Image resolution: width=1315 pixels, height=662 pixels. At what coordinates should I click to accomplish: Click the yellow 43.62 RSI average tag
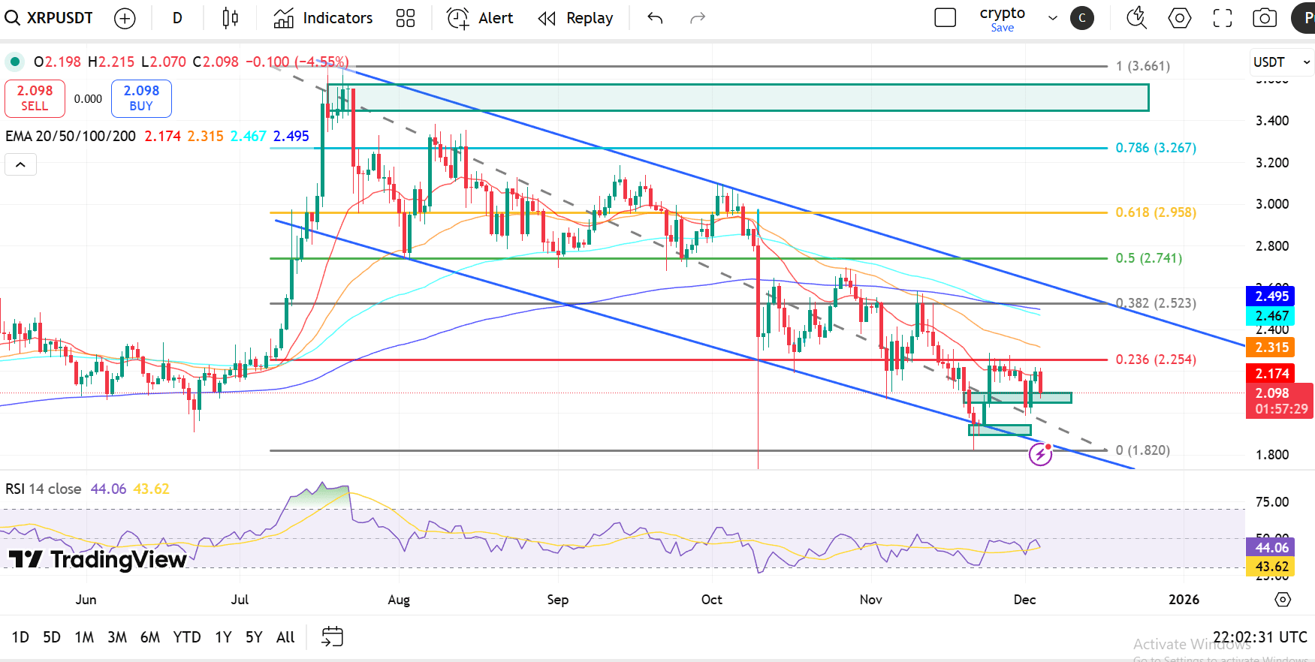tap(1271, 567)
